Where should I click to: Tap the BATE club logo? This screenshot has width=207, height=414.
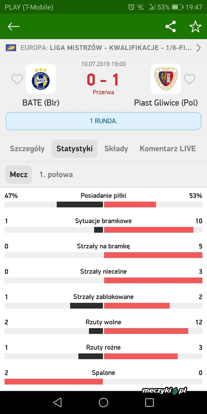click(41, 79)
